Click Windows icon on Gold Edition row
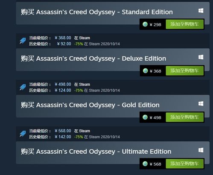The image size is (213, 175). [201, 104]
